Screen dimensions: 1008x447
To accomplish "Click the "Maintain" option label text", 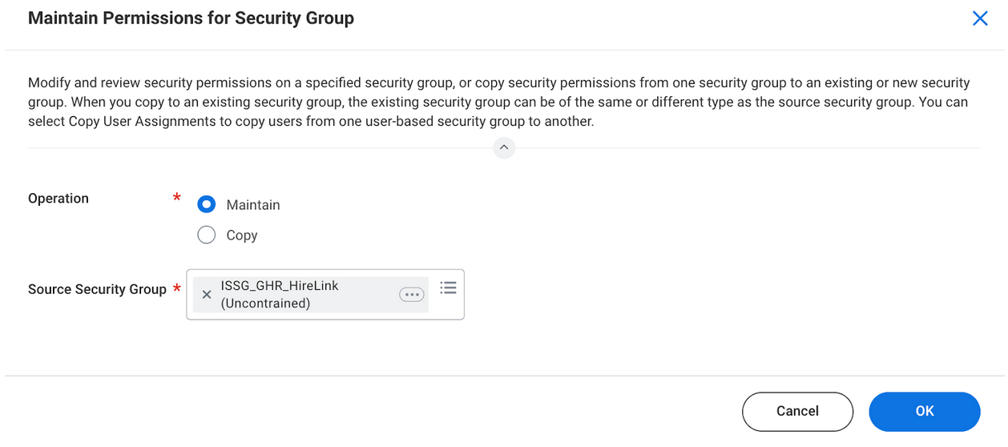I will [x=253, y=205].
